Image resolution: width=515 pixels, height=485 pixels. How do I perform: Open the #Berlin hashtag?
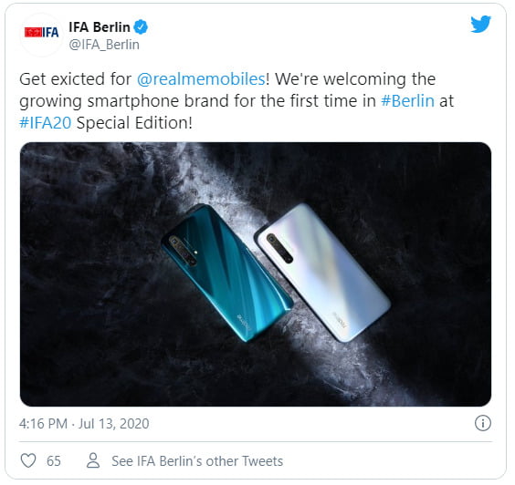point(407,100)
